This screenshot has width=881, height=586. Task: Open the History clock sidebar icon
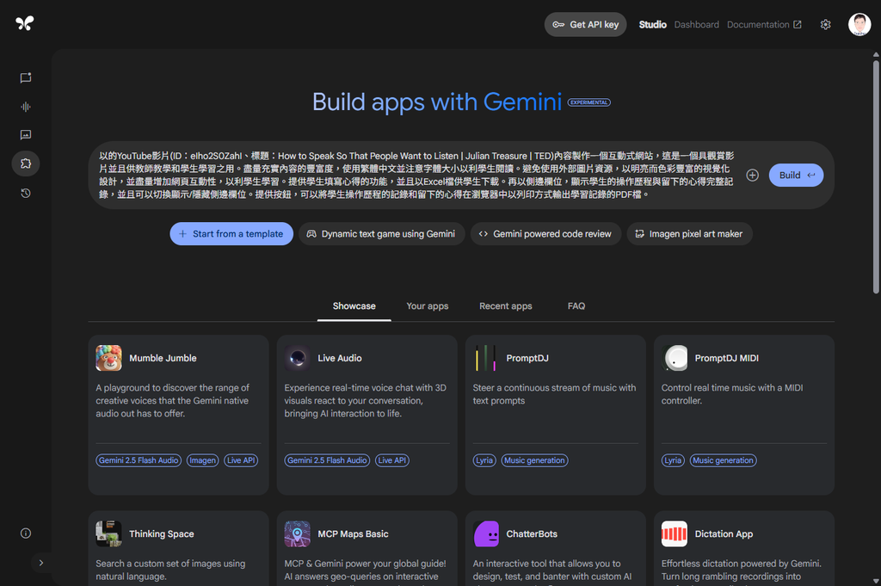[x=26, y=194]
